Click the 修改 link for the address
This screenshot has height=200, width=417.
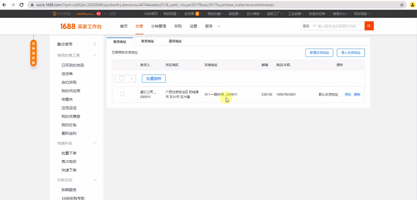pyautogui.click(x=348, y=95)
